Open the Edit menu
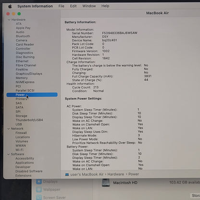The height and width of the screenshot is (200, 200). (x=73, y=6)
